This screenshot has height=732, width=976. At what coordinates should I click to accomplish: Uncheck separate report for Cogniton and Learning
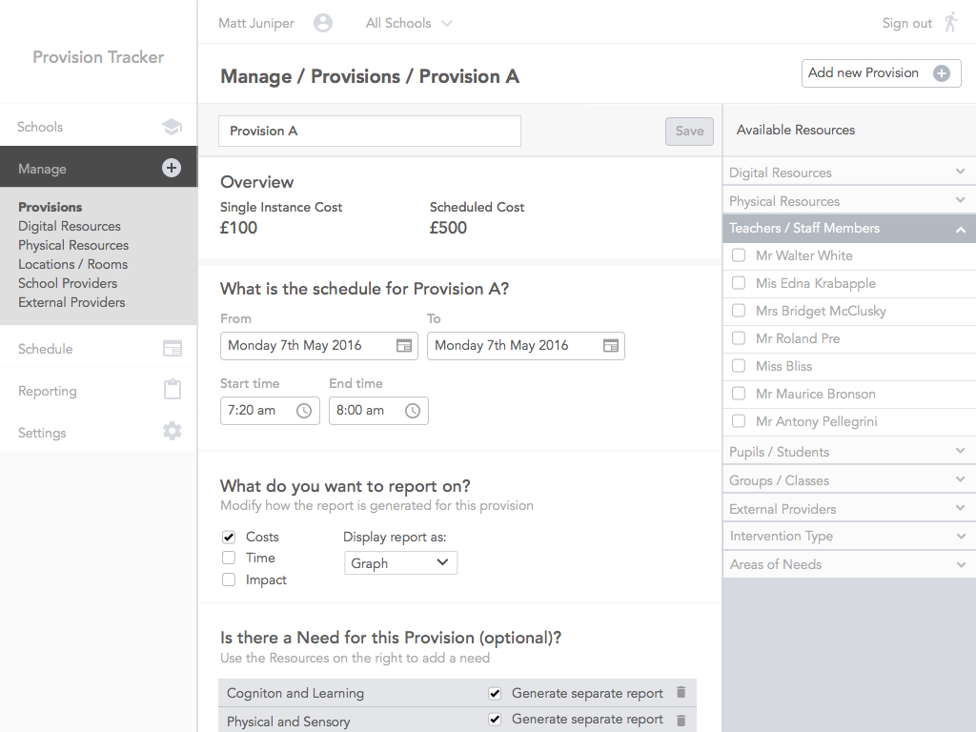click(495, 693)
